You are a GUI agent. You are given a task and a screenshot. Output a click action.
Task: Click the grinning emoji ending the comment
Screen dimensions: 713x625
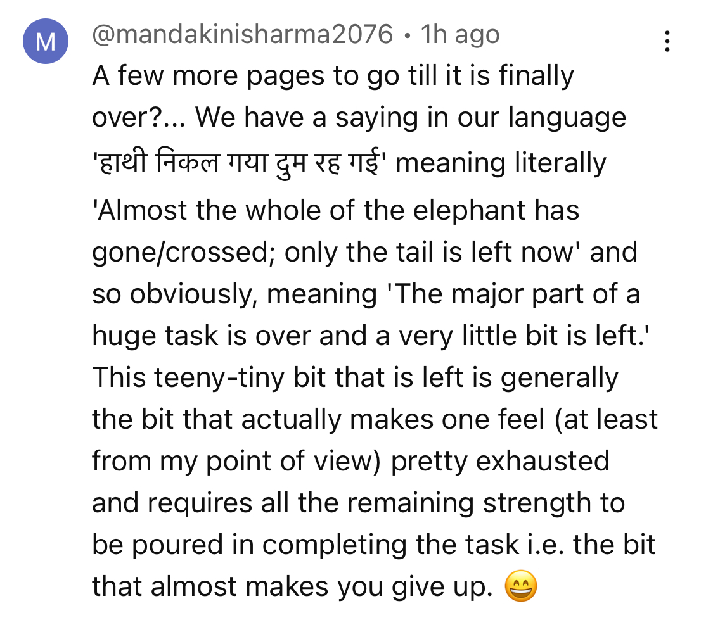[521, 586]
